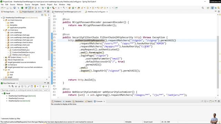
Task: Click the Boot Dashboard pencil edit icon
Action: 29,86
